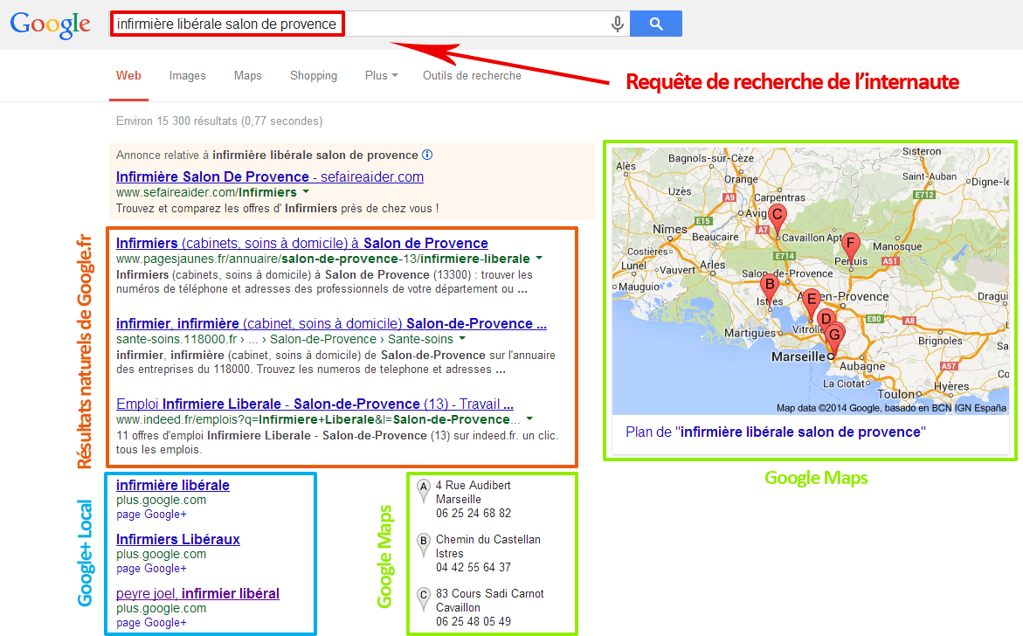Image resolution: width=1023 pixels, height=636 pixels.
Task: Open dropdown arrow beside pagesjaunes.fr URL
Action: 539,259
